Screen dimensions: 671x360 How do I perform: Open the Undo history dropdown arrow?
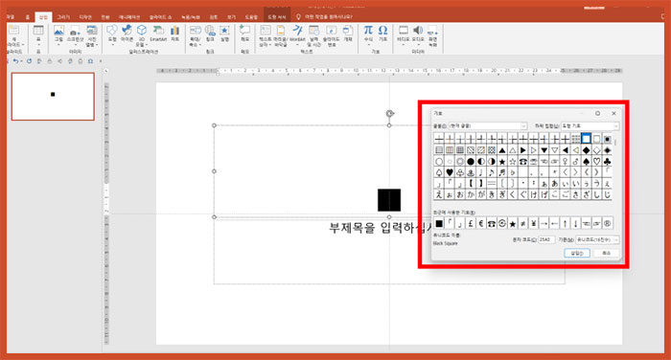click(x=21, y=61)
